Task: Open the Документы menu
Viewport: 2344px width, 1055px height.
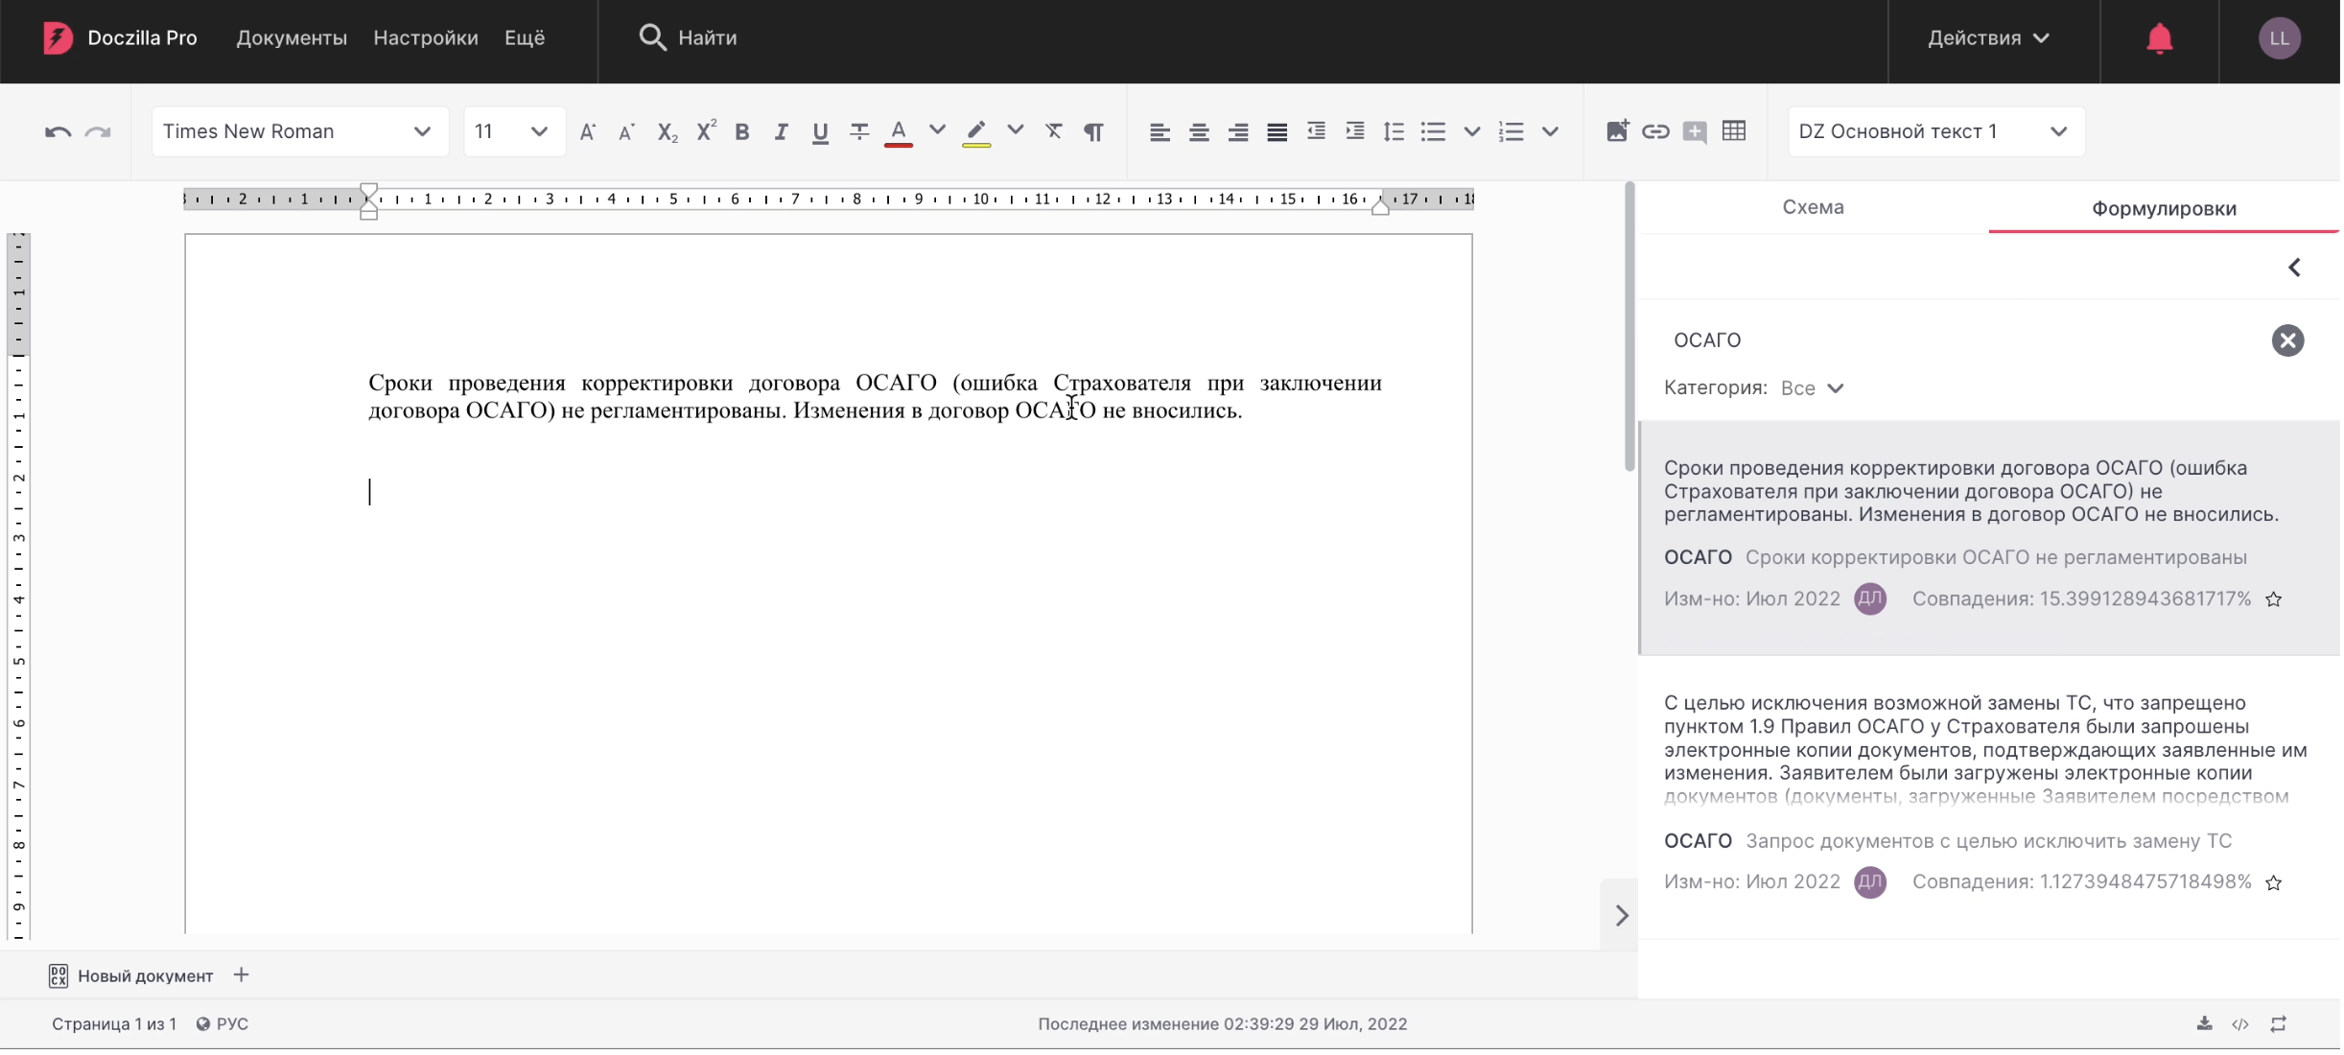Action: coord(292,38)
